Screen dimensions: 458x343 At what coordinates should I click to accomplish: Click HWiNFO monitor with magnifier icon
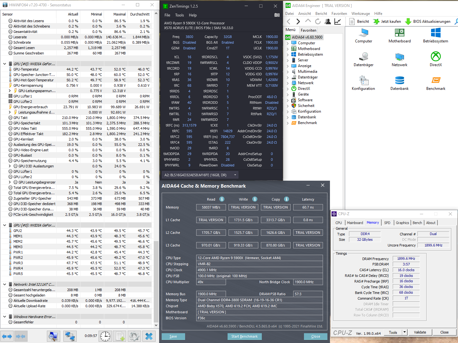click(54, 336)
